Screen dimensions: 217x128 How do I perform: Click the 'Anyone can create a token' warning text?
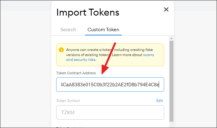89,50
